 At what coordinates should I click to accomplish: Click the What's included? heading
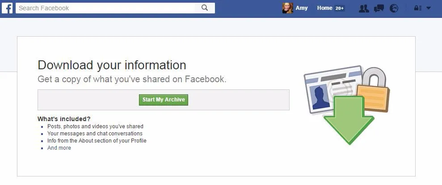[x=64, y=119]
